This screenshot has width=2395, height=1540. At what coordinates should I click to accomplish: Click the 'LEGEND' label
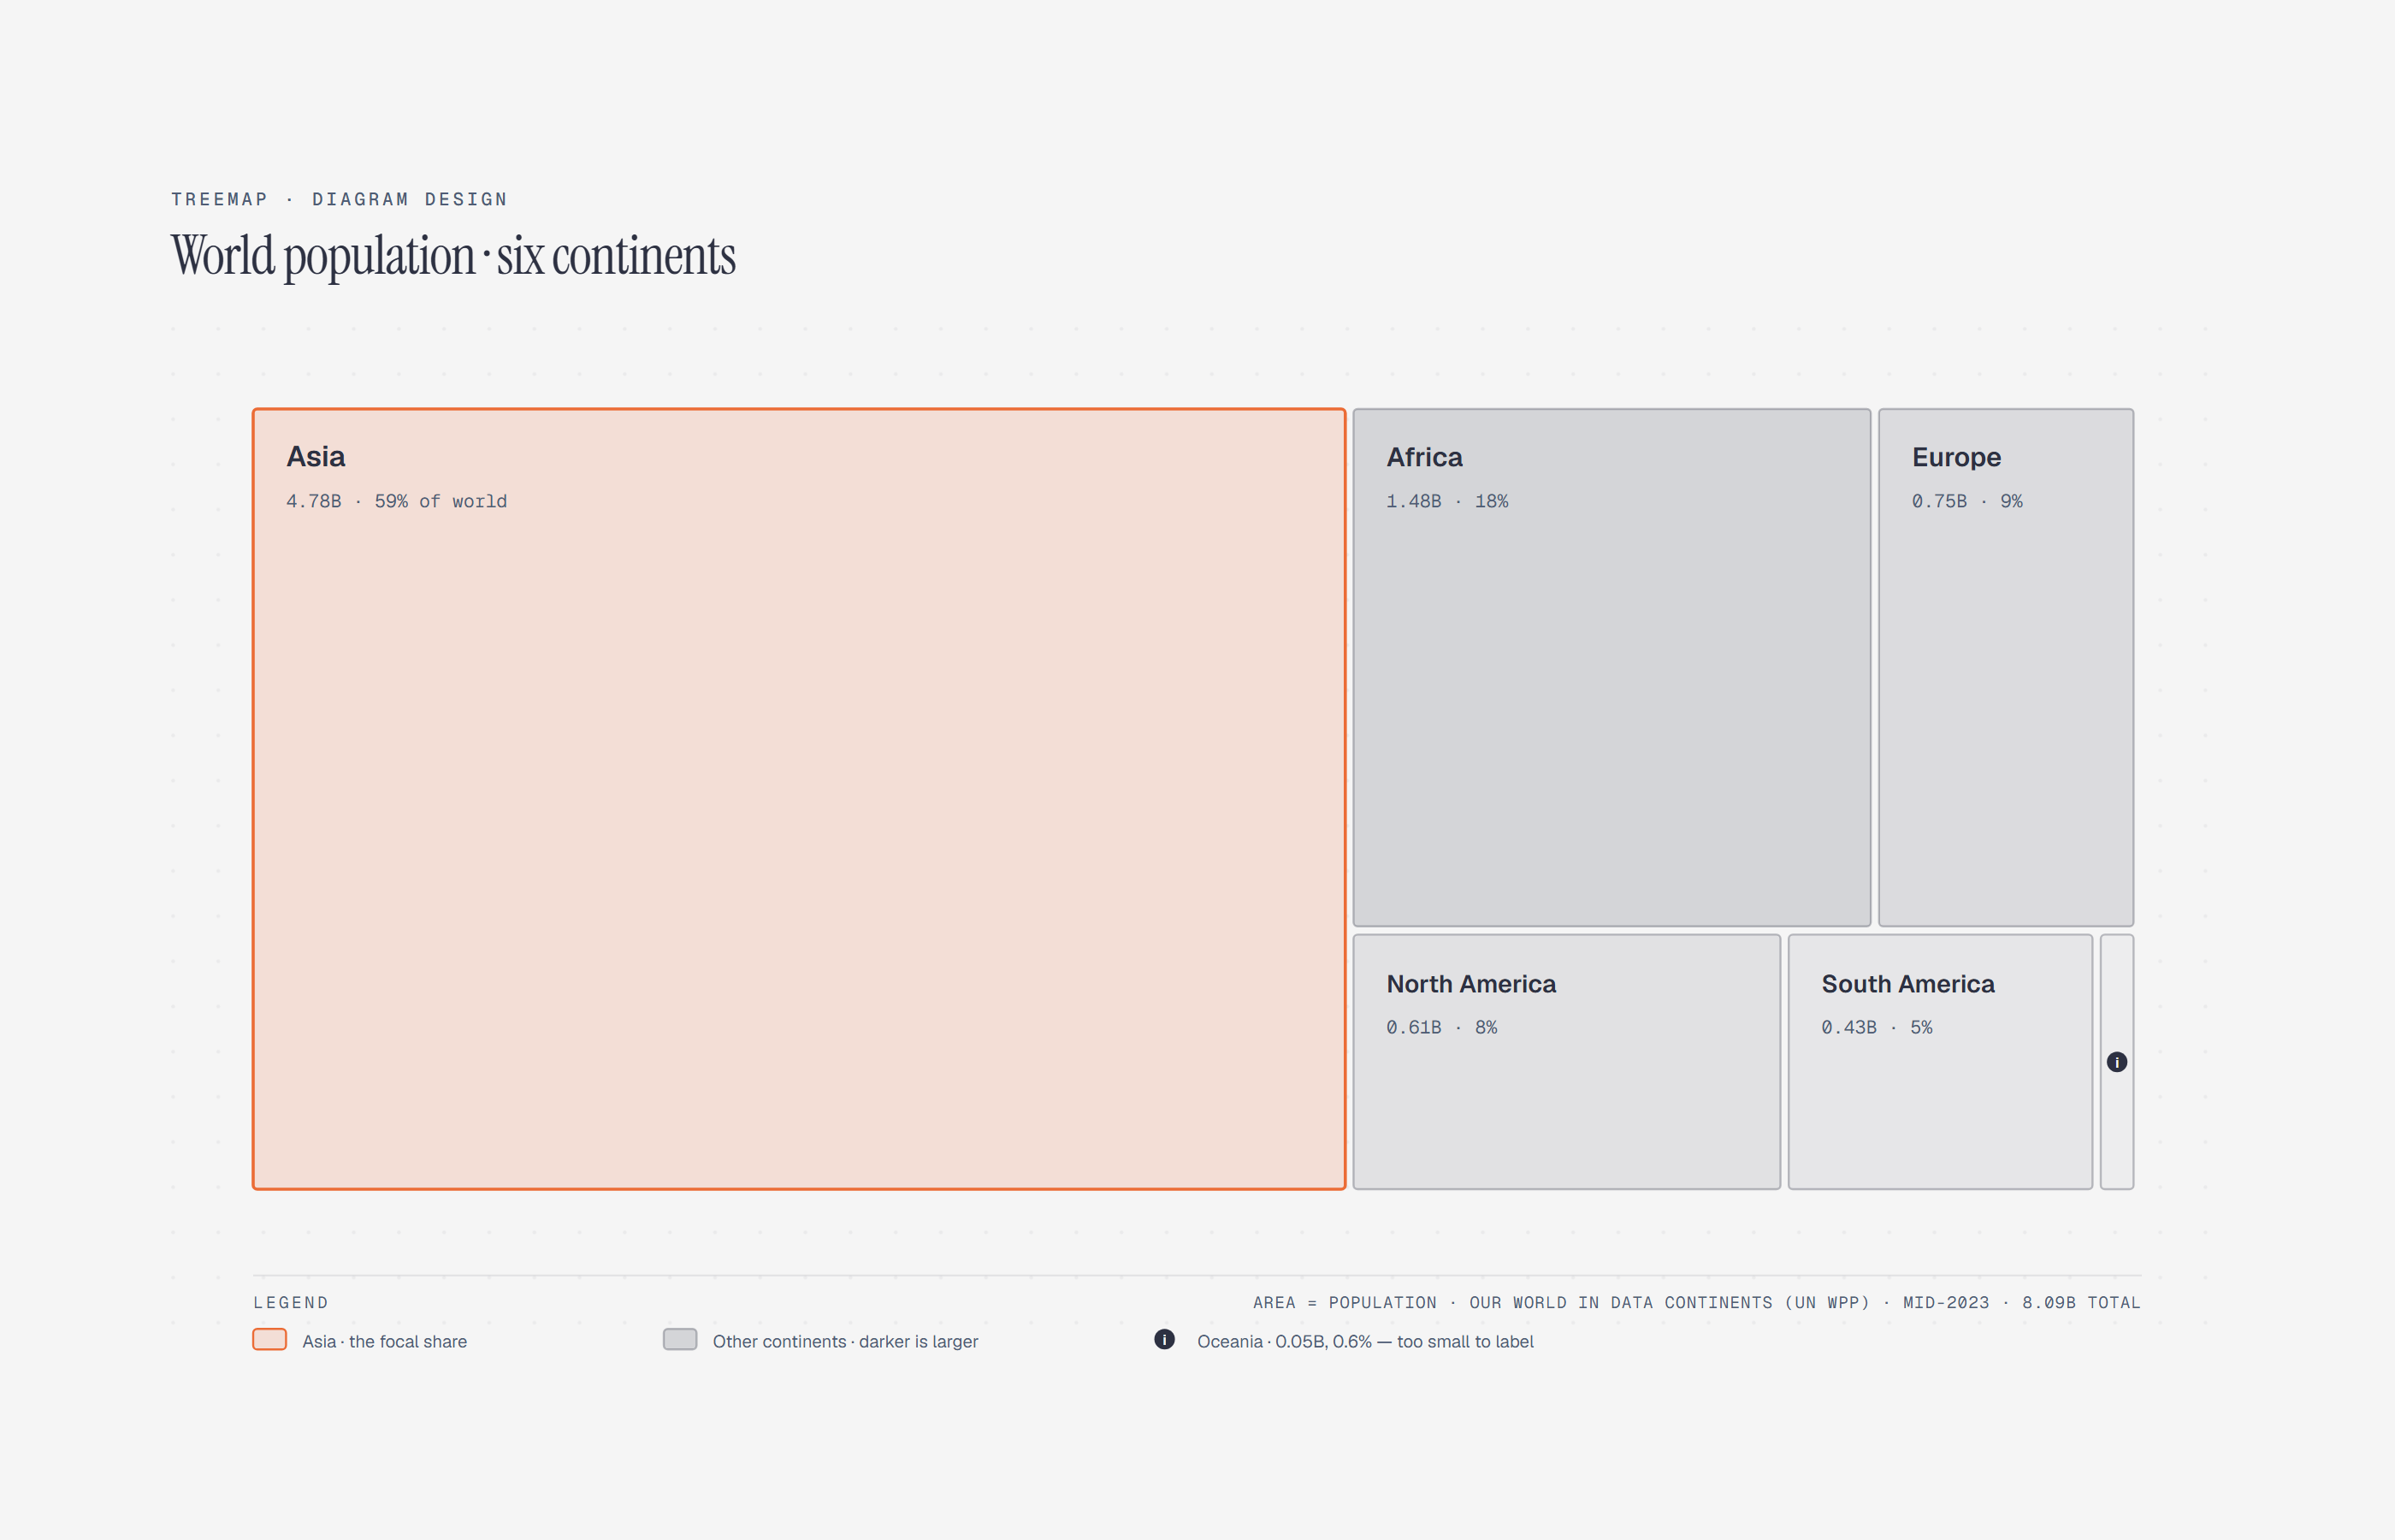(290, 1302)
